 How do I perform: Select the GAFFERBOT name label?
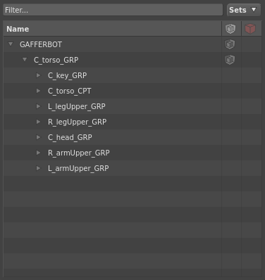(41, 44)
